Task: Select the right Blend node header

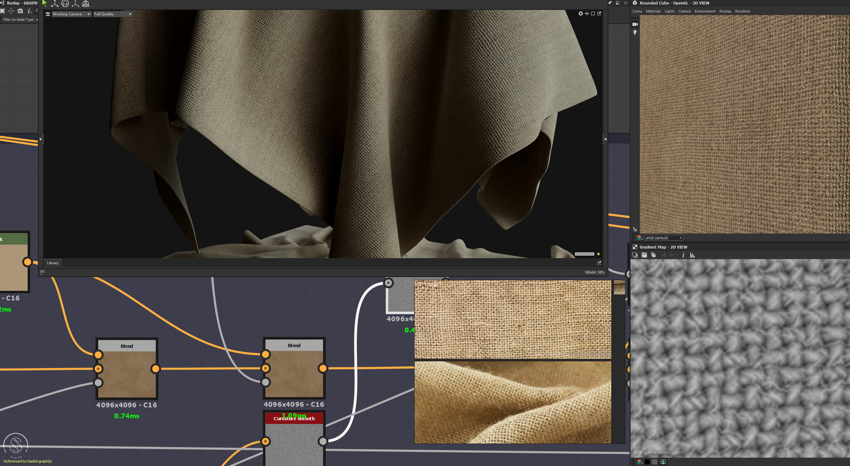Action: click(x=294, y=345)
